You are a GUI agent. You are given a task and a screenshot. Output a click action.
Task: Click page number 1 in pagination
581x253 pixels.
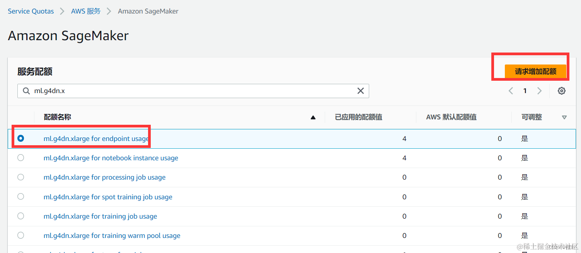[x=525, y=91]
